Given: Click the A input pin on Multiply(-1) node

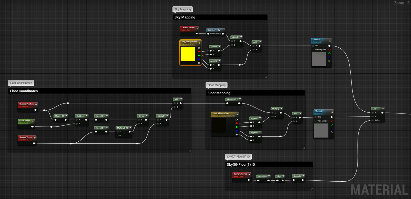Looking at the screenshot, I should [117, 132].
